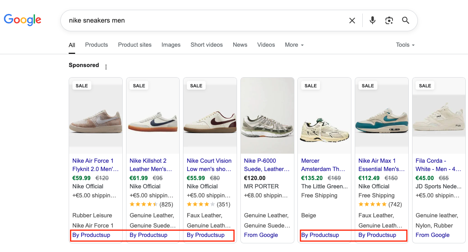Open Nike P-6000 Suede, Leather link

coord(266,165)
